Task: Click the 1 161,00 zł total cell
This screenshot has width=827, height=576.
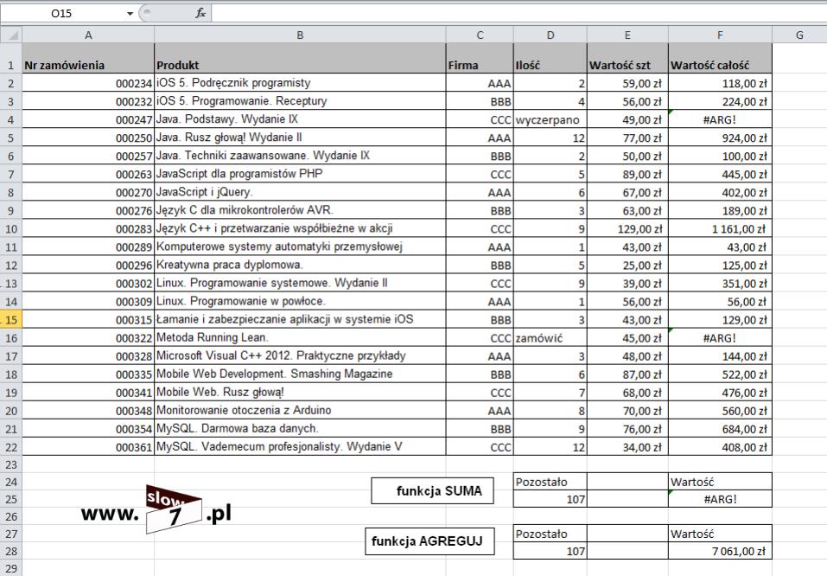Action: [720, 228]
